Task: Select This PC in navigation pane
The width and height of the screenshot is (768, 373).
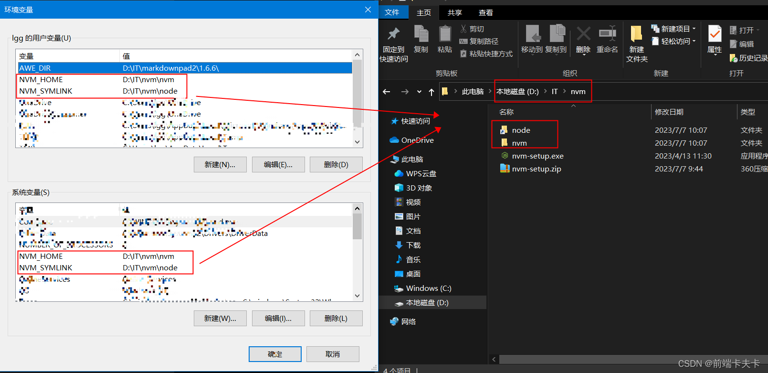Action: pyautogui.click(x=407, y=159)
